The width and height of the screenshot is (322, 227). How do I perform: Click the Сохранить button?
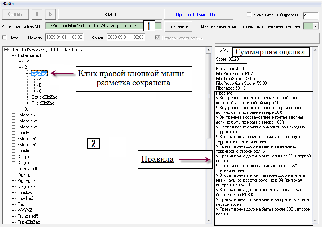coord(178,26)
